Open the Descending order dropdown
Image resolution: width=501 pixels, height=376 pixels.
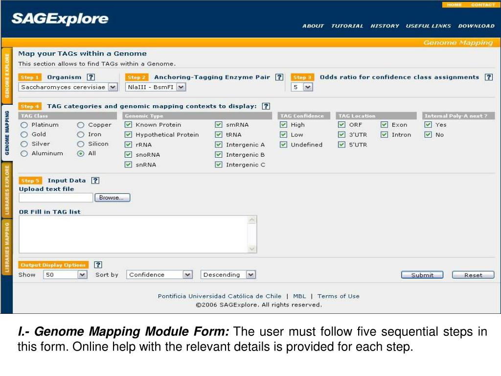tap(228, 275)
